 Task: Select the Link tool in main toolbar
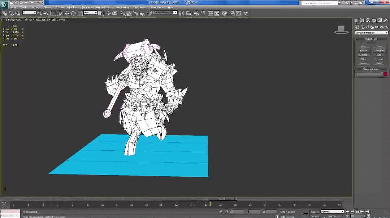[x=4, y=13]
